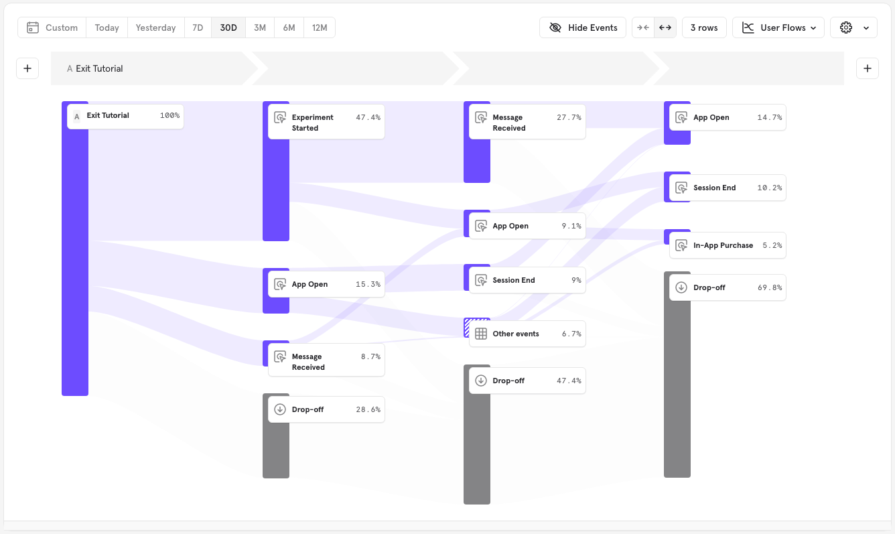Select the Drop-off node showing 47.4%
Screen dimensions: 895x534
pyautogui.click(x=527, y=380)
